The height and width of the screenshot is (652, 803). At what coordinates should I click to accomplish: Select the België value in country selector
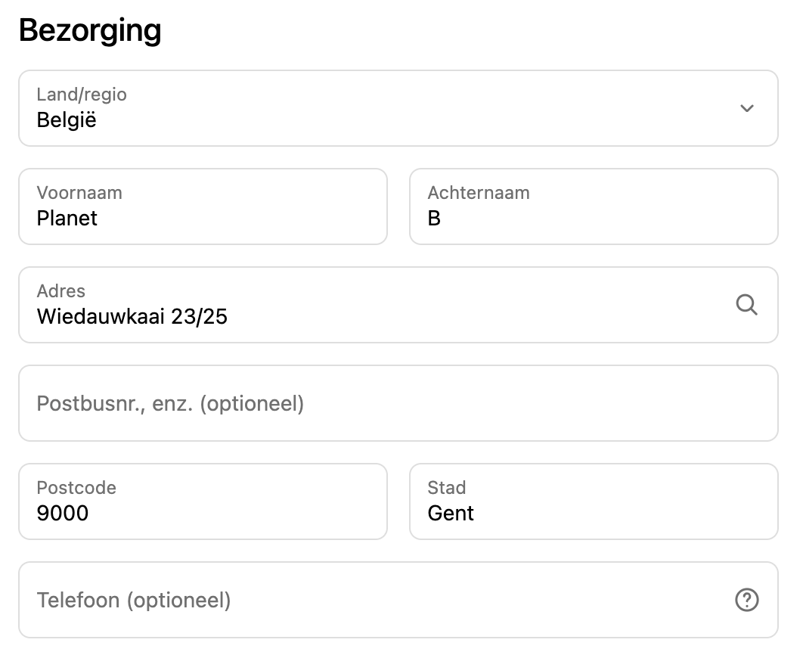point(67,120)
